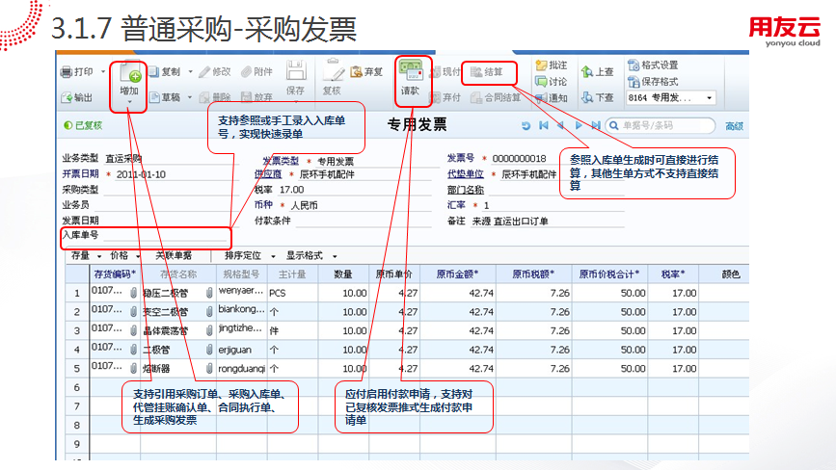The image size is (836, 470).
Task: Click the 合同结算 contract settlement button
Action: (496, 97)
